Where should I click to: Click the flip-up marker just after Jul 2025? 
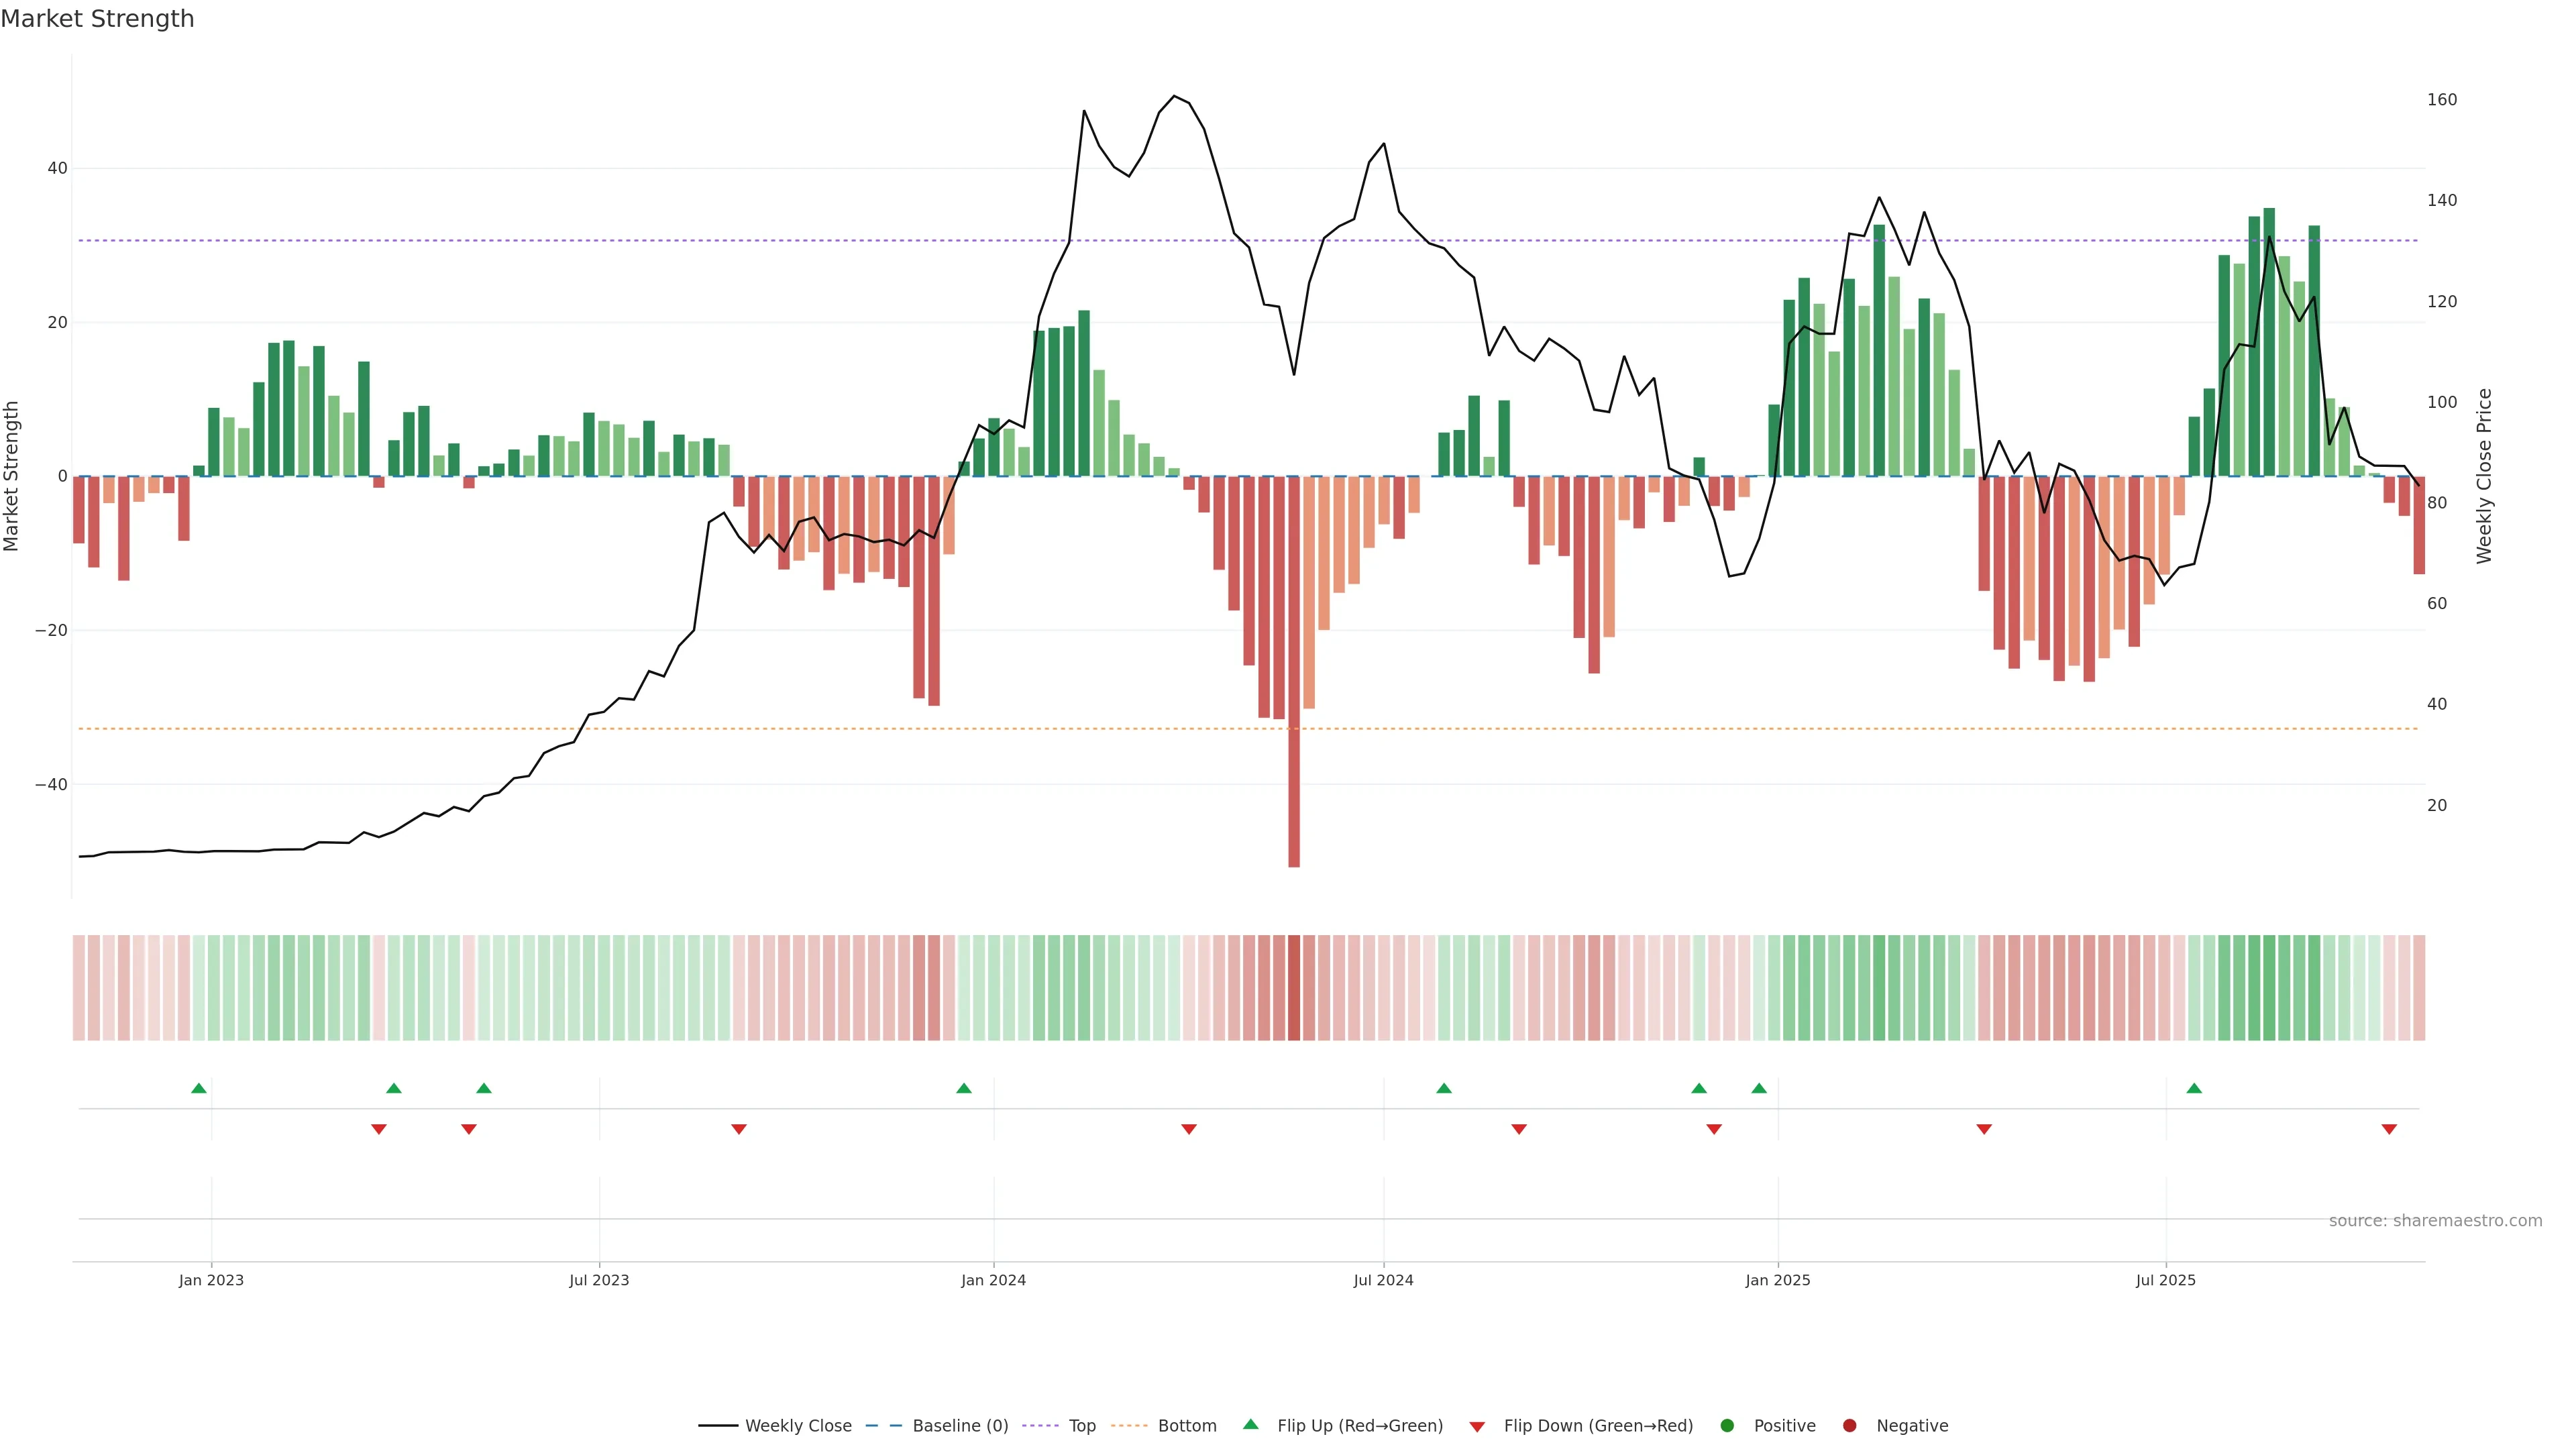coord(2194,1088)
